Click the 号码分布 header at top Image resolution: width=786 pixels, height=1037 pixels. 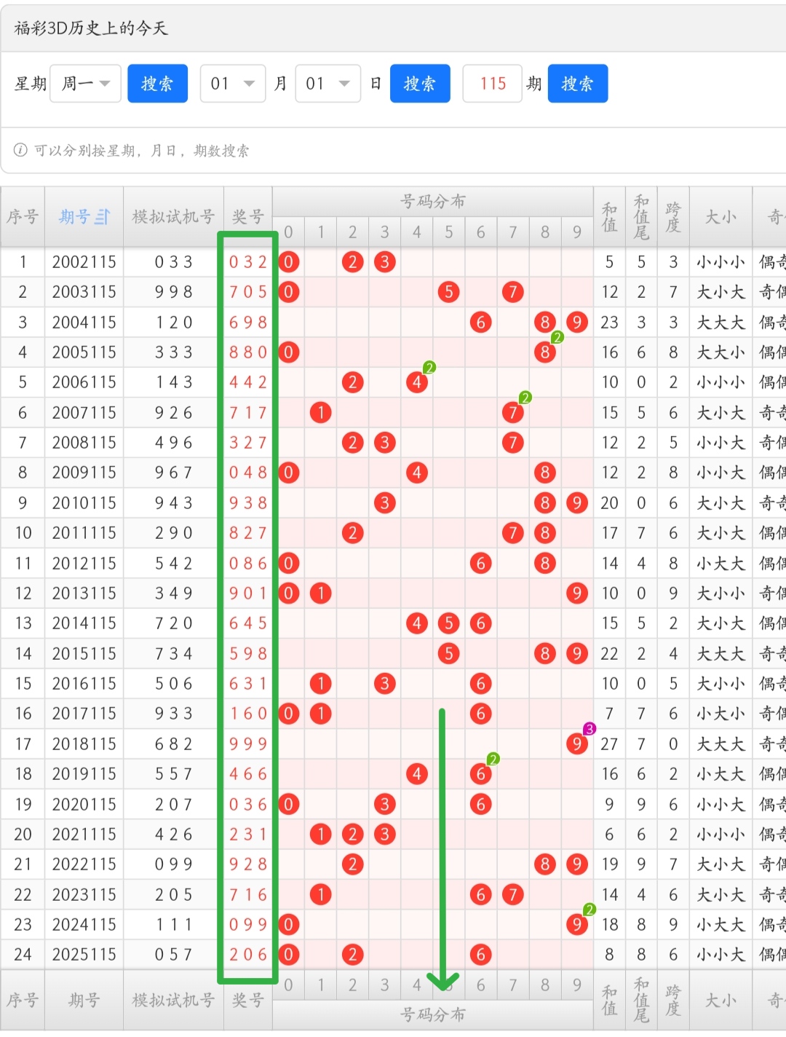point(433,202)
